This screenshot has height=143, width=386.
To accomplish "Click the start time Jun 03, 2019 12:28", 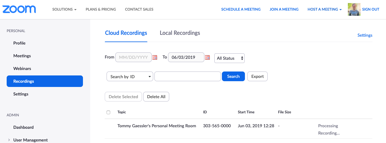I will pos(256,126).
